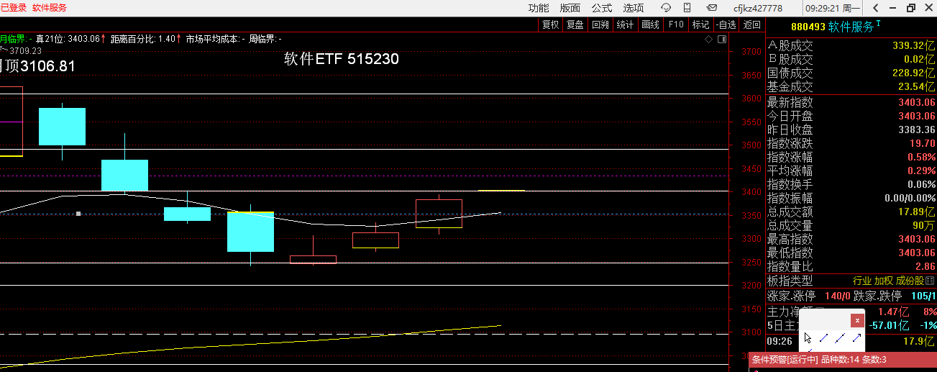Close the drawing tools popup
This screenshot has height=372, width=937.
pos(857,320)
